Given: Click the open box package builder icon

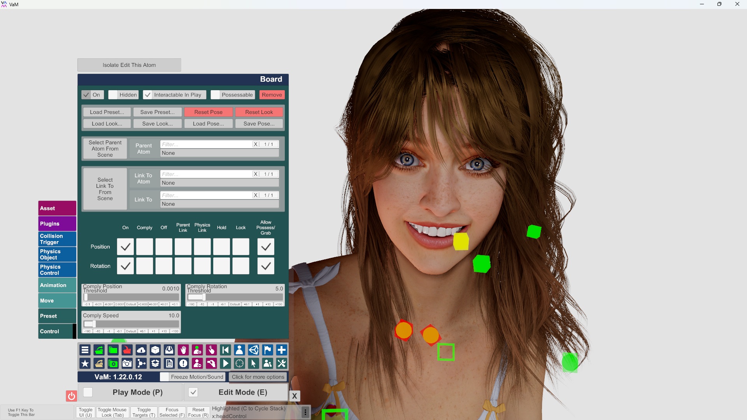Looking at the screenshot, I should [155, 364].
